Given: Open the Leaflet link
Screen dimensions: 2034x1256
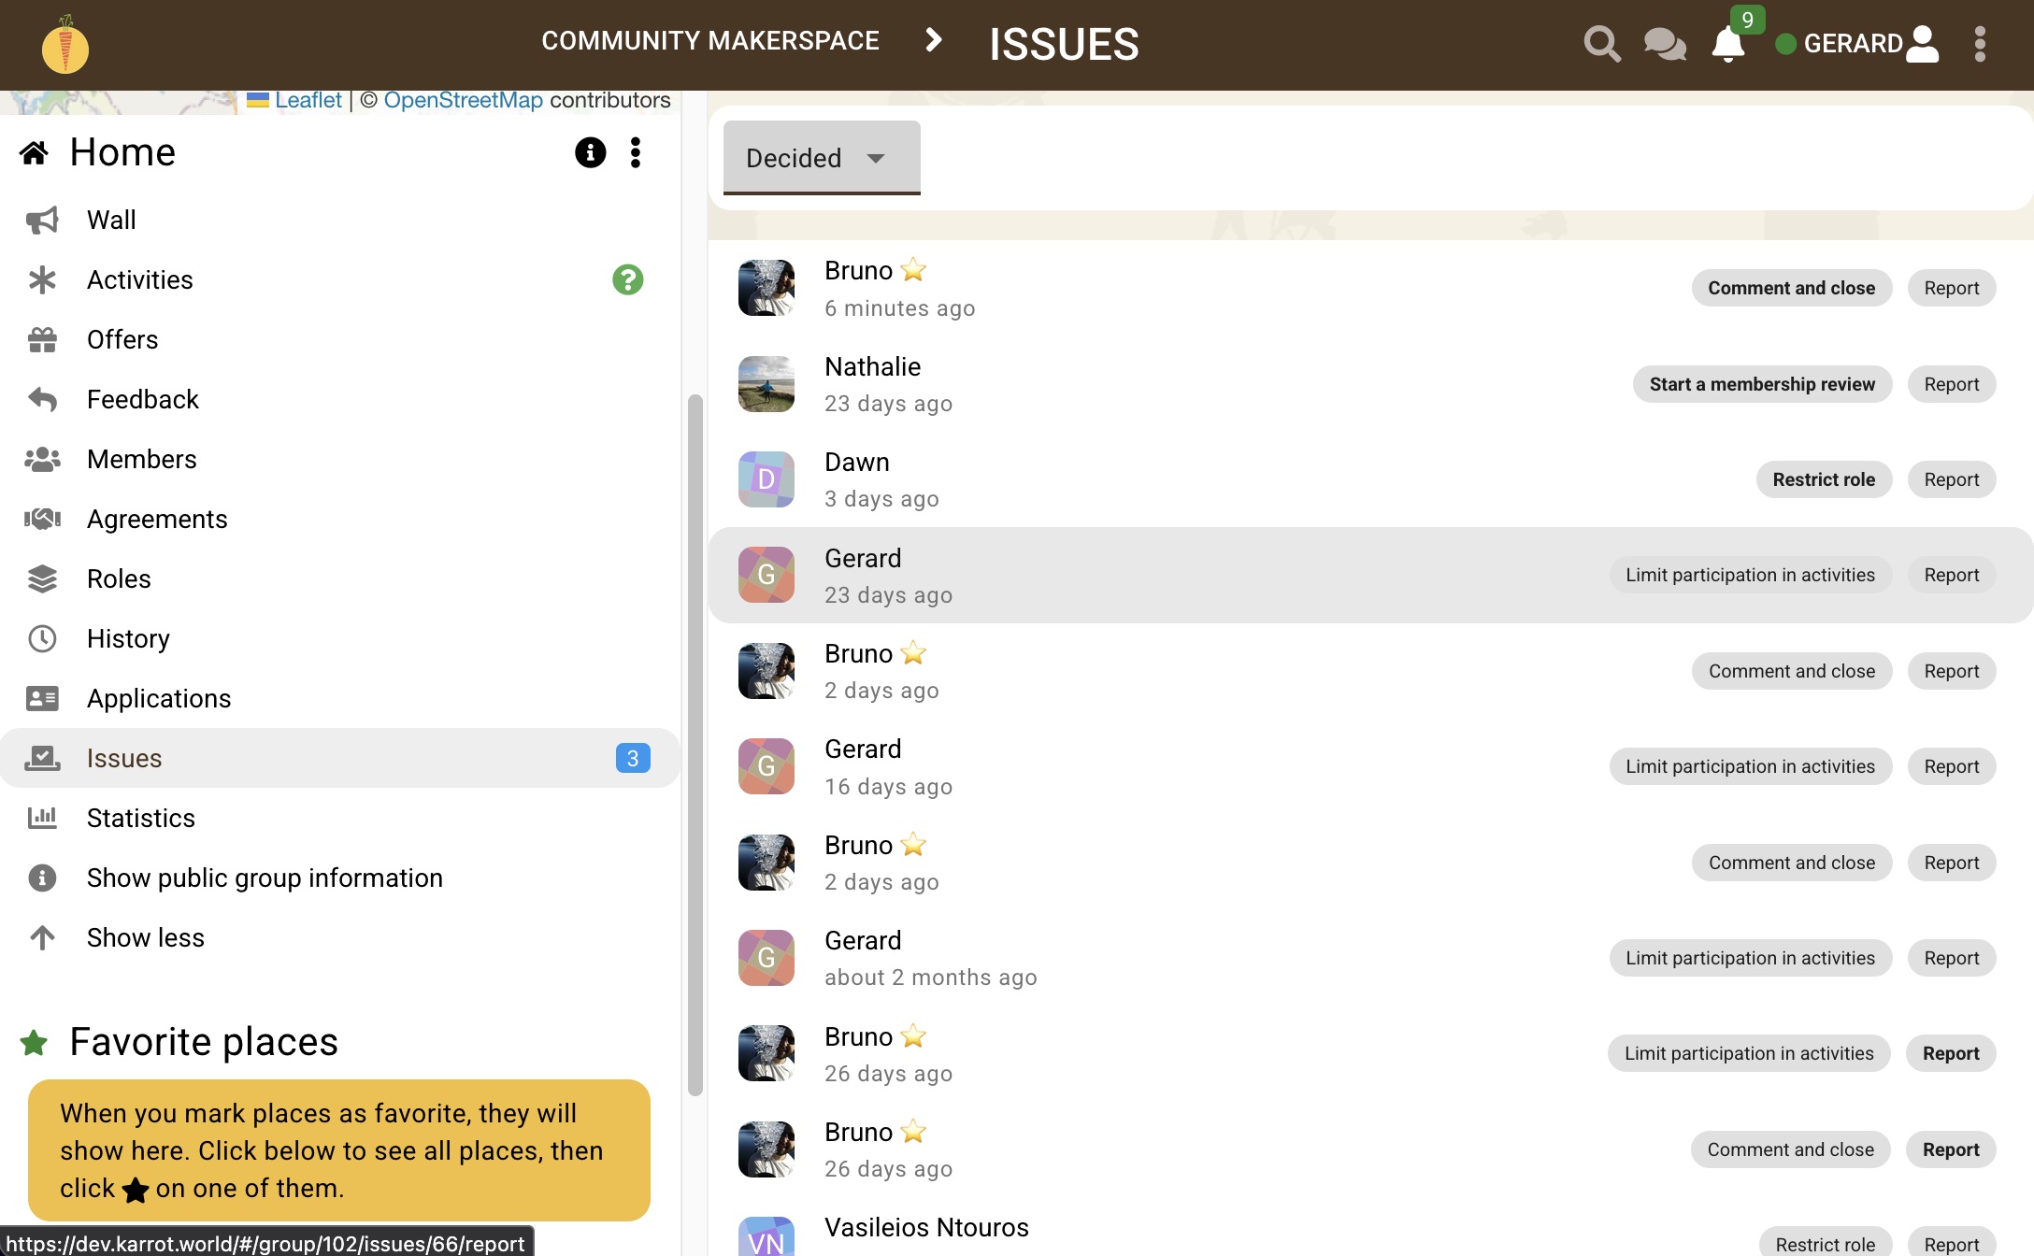Looking at the screenshot, I should click(308, 100).
